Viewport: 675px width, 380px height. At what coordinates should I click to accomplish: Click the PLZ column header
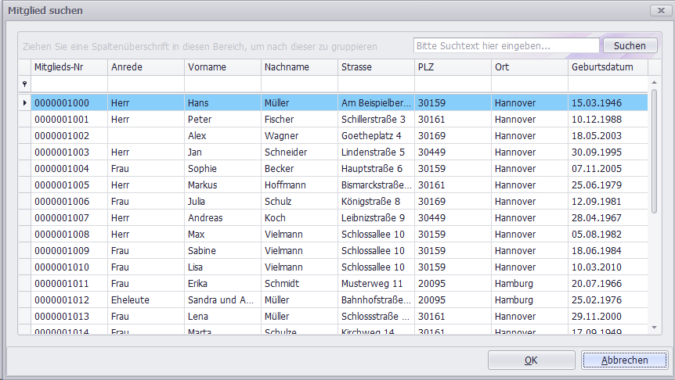click(452, 67)
